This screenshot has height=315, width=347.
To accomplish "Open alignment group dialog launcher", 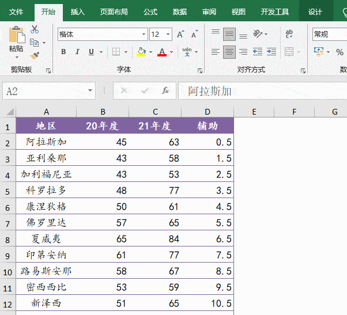I will 303,71.
